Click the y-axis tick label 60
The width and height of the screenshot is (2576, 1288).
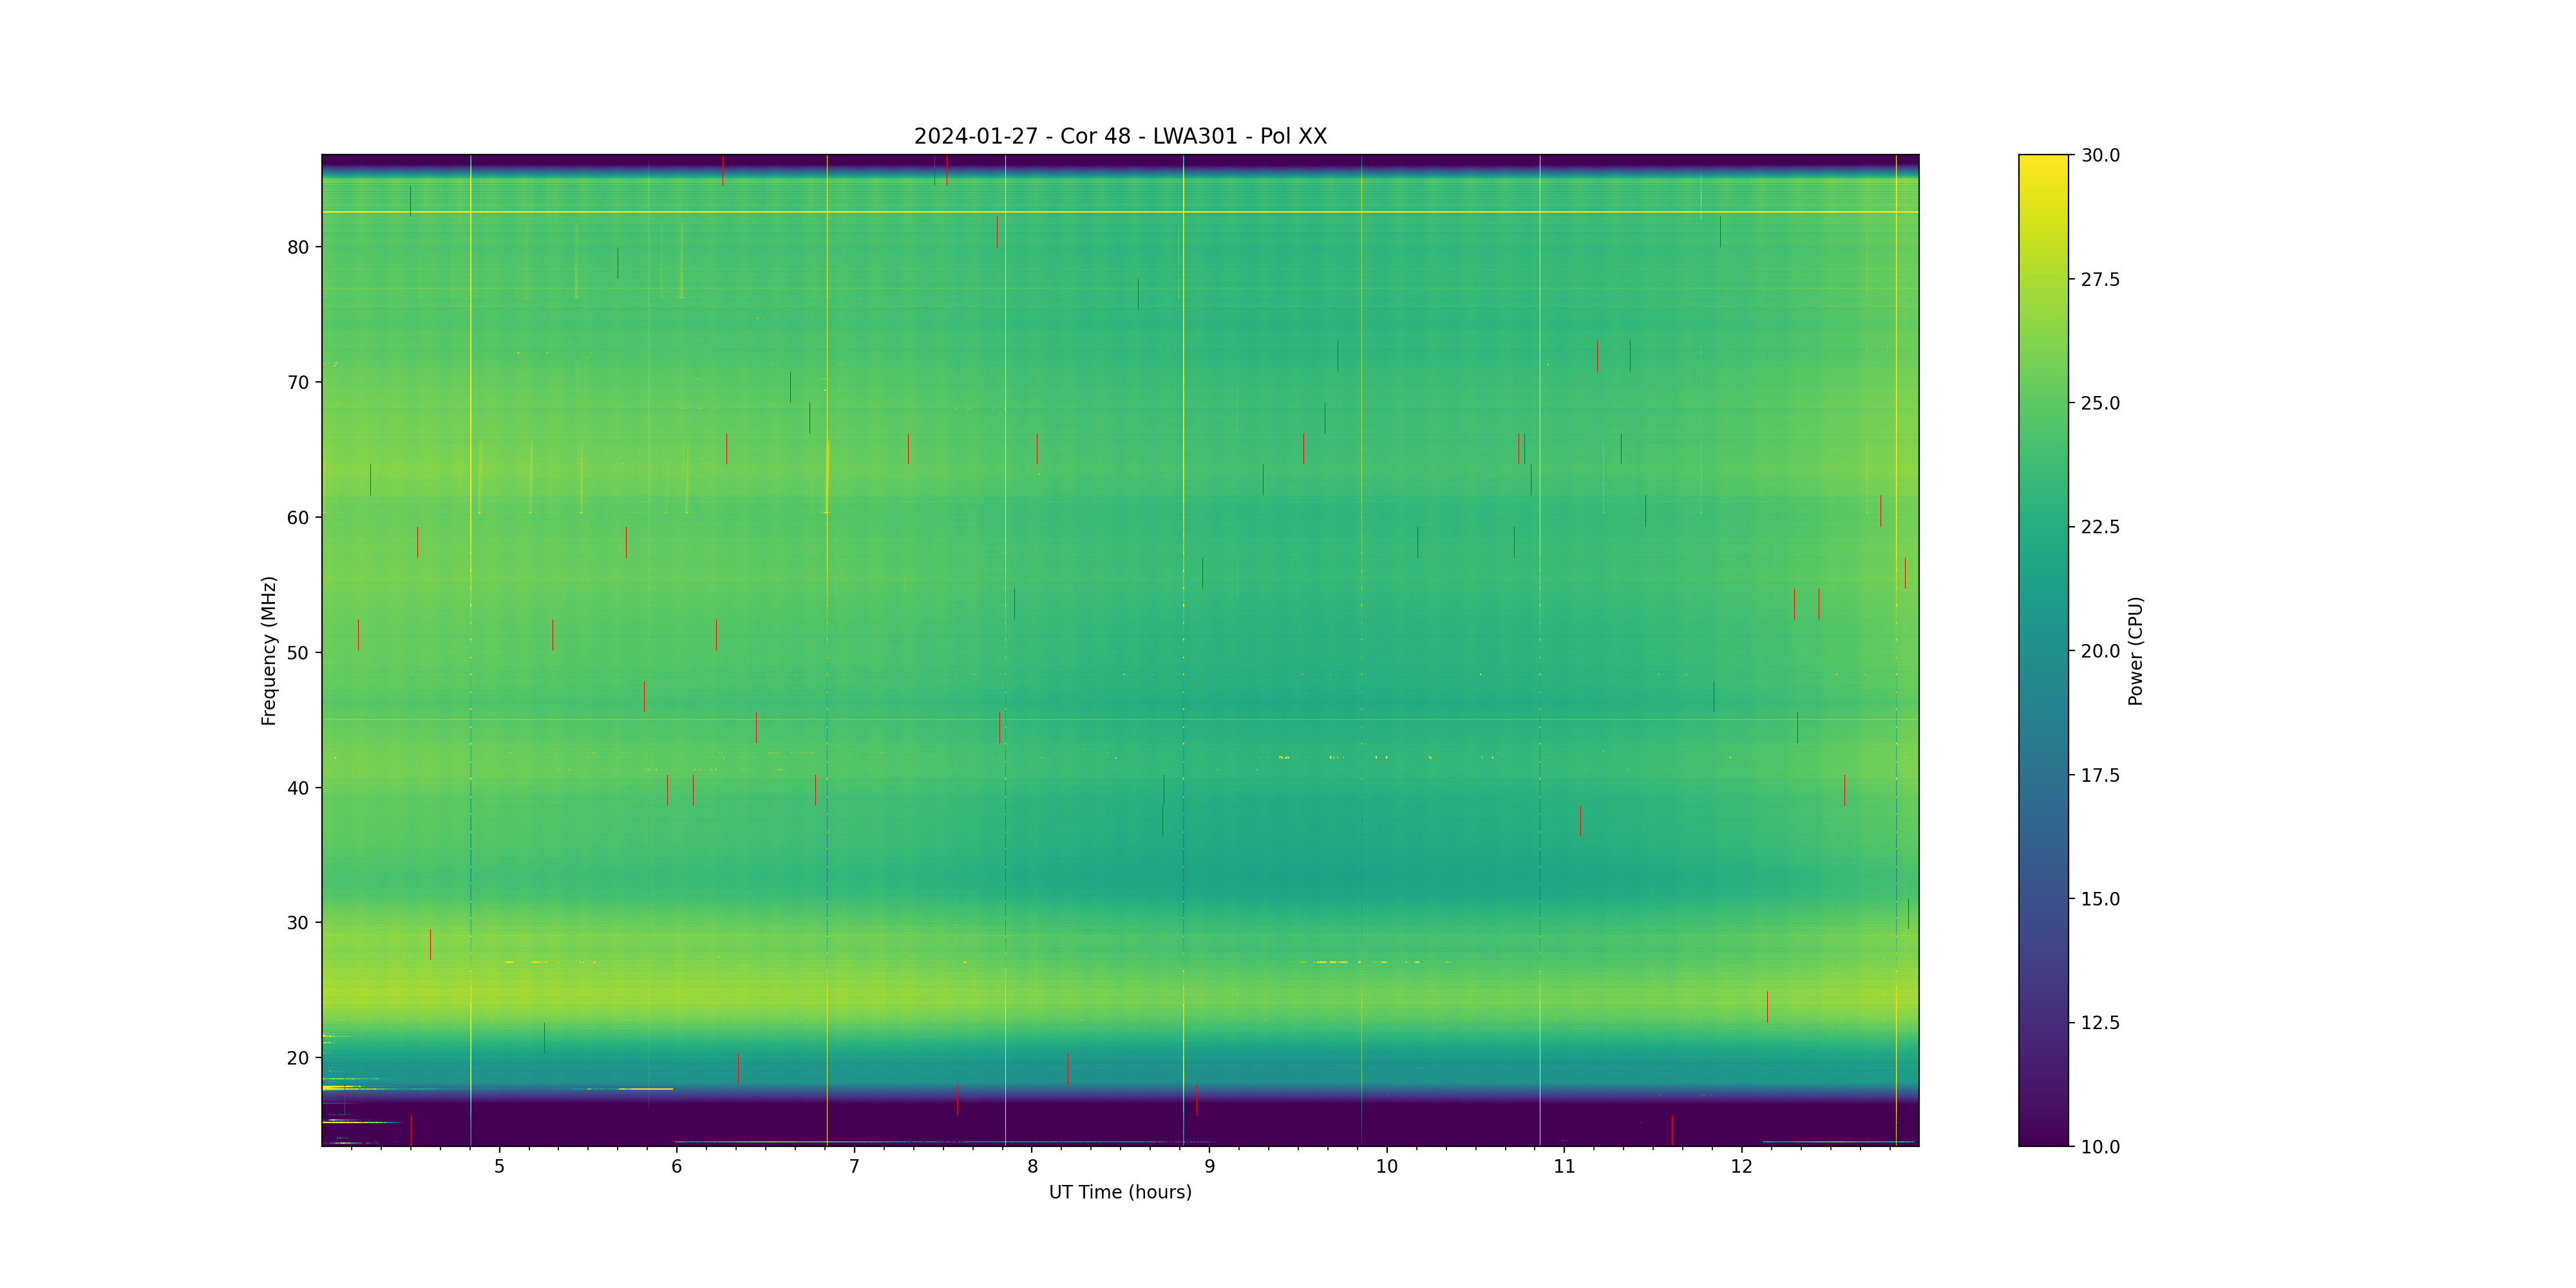[298, 518]
